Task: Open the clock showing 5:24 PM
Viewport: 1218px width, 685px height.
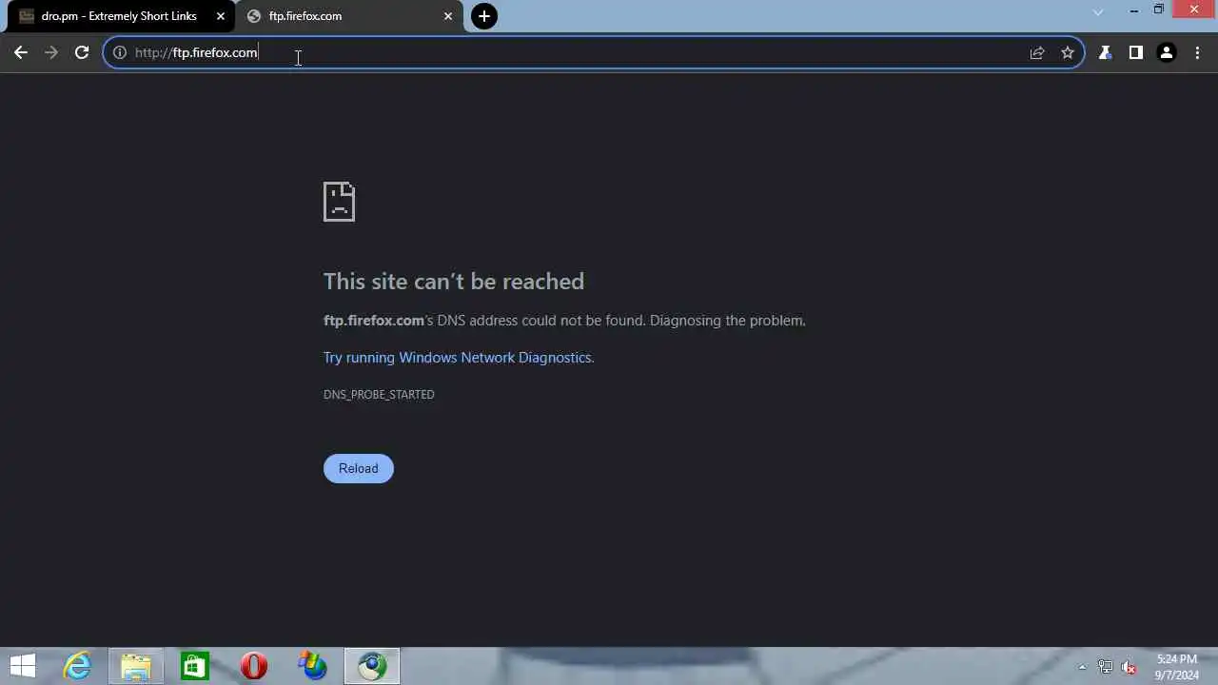Action: [1177, 667]
